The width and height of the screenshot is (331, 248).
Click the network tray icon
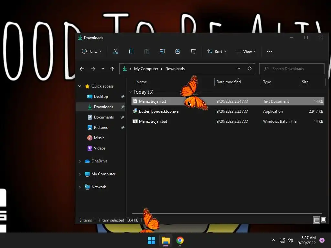(x=282, y=240)
